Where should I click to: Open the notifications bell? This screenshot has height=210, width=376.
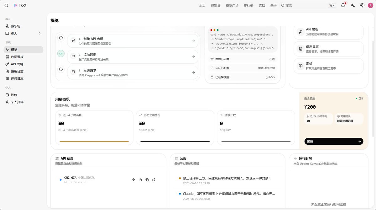[x=343, y=5]
